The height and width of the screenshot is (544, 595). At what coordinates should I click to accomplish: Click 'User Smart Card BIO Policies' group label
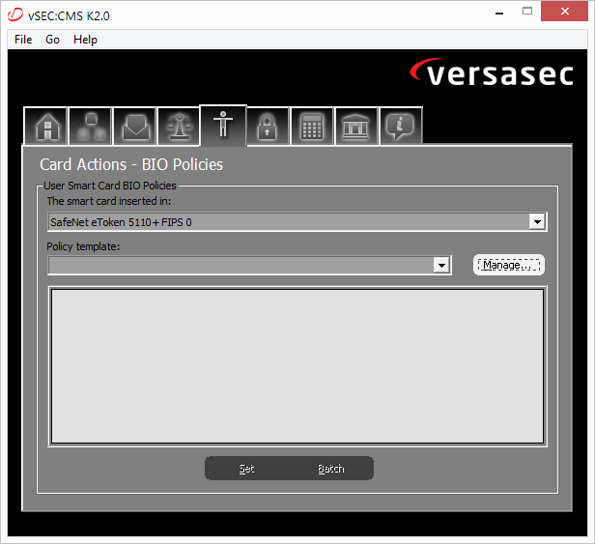coord(110,186)
